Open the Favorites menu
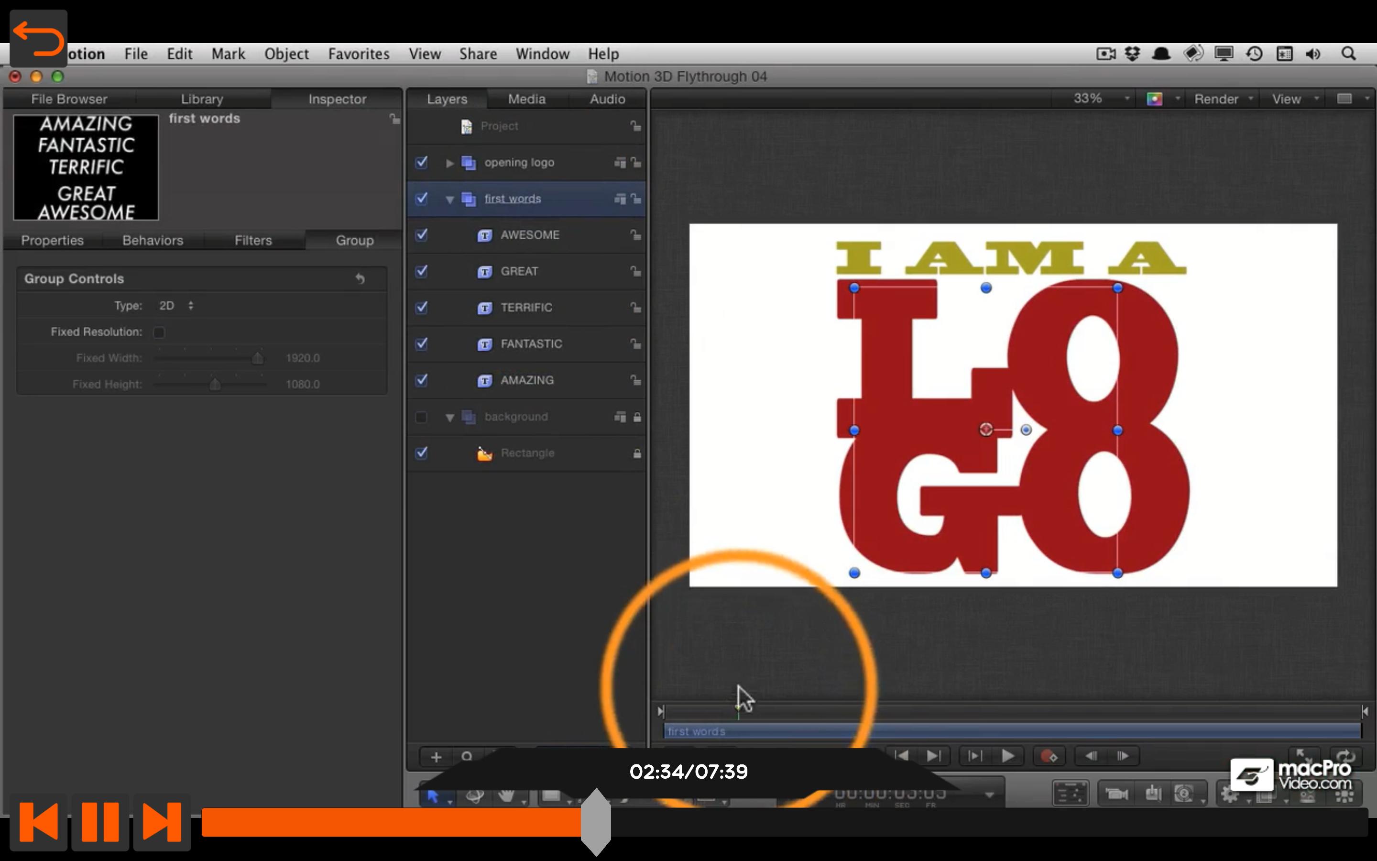The height and width of the screenshot is (861, 1377). pyautogui.click(x=359, y=54)
